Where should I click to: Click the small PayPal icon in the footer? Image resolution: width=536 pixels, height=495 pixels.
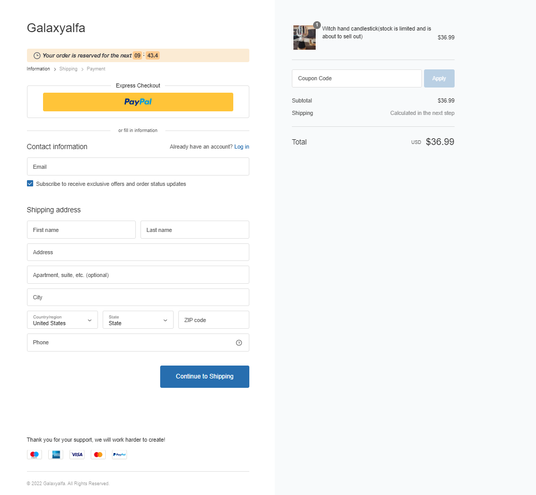click(x=119, y=455)
